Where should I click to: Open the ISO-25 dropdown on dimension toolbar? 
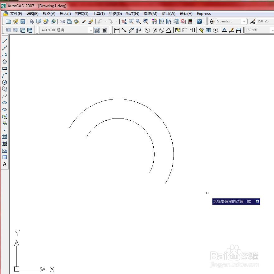(x=259, y=30)
